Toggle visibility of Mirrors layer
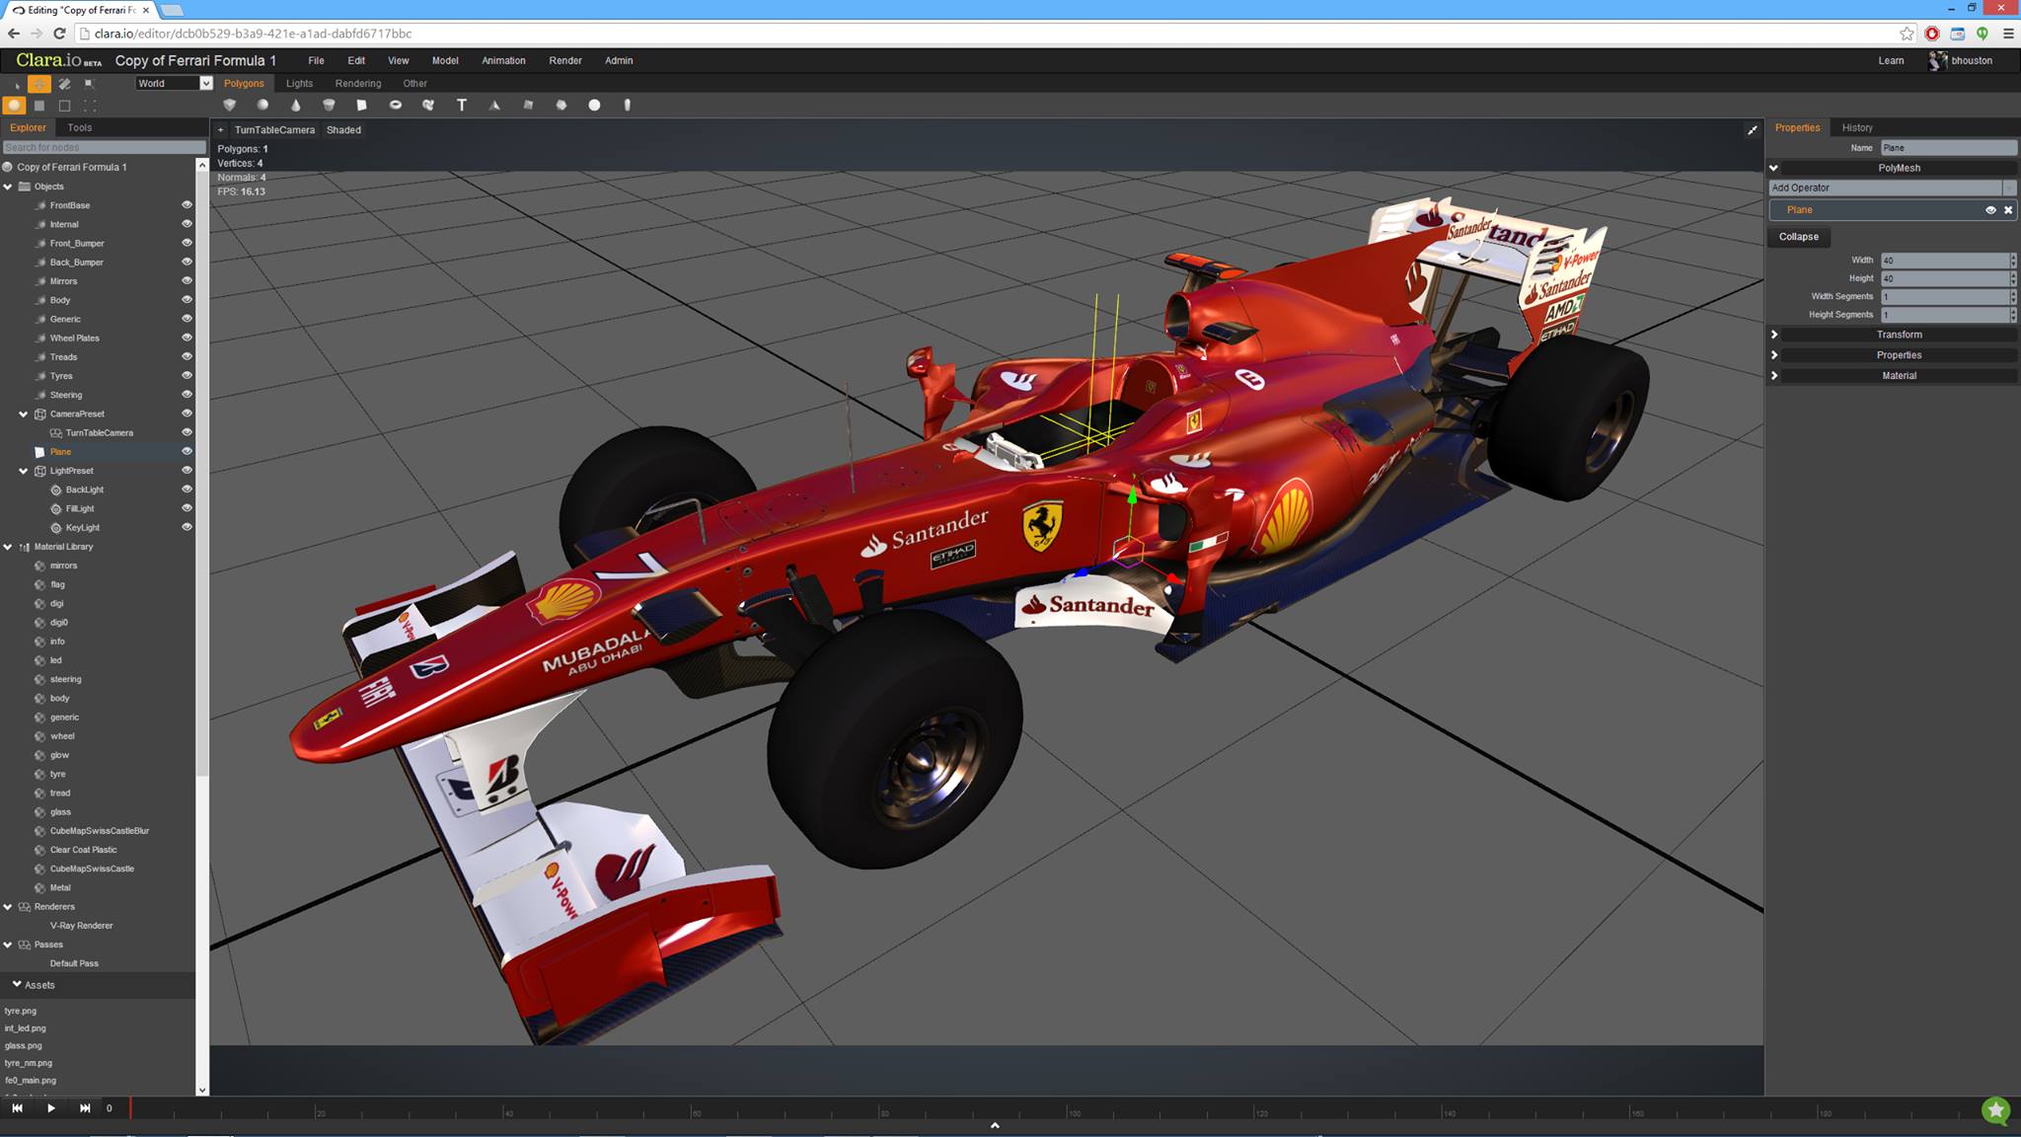 click(187, 280)
